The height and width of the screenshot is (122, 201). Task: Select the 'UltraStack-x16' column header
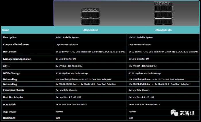click(163, 30)
